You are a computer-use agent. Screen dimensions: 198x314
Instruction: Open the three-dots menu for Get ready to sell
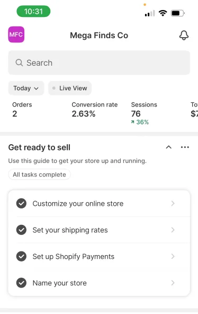[185, 147]
